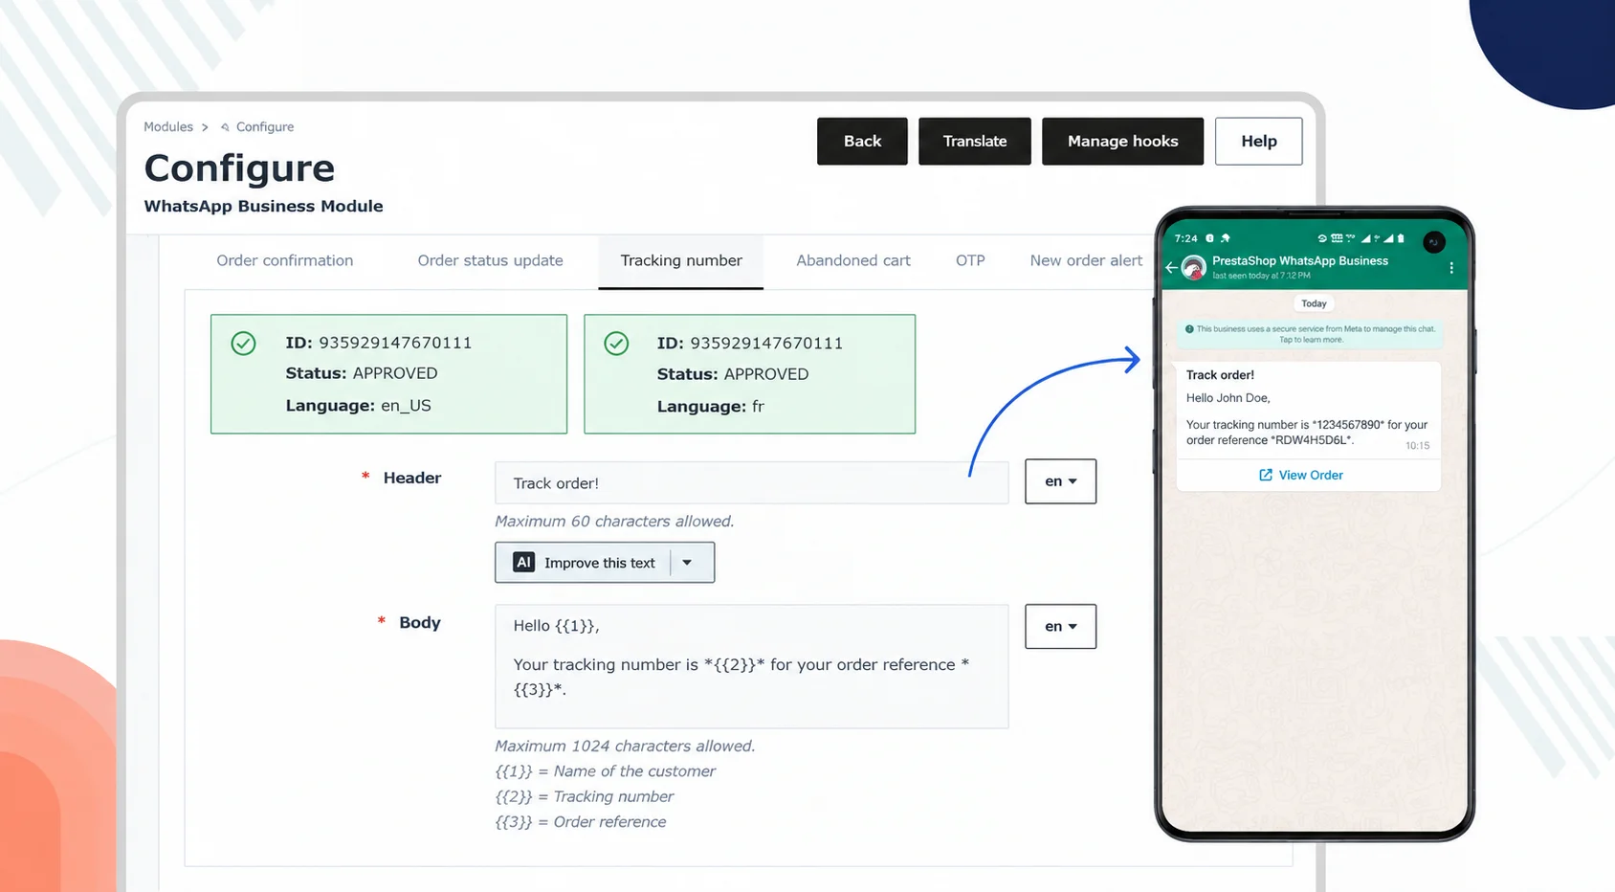The width and height of the screenshot is (1615, 892).
Task: Open the Header language en dropdown
Action: pyautogui.click(x=1060, y=481)
